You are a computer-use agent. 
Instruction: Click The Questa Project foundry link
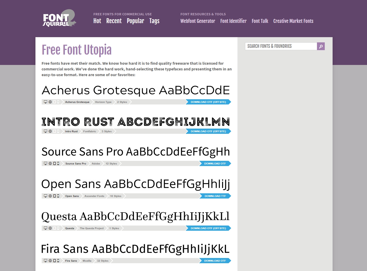[x=92, y=228]
